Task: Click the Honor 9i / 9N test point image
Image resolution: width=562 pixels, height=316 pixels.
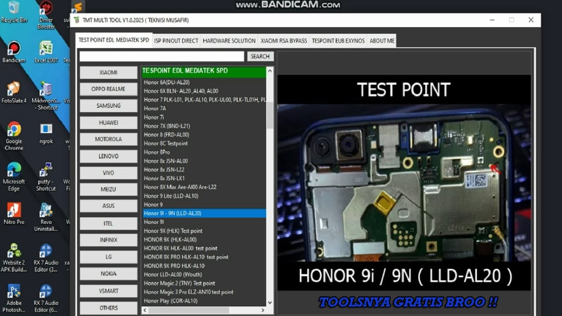Action: click(404, 183)
